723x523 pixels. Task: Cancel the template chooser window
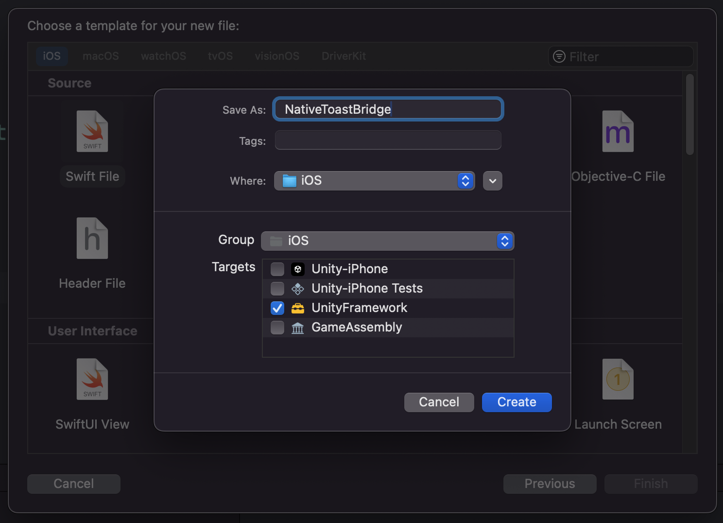tap(74, 484)
